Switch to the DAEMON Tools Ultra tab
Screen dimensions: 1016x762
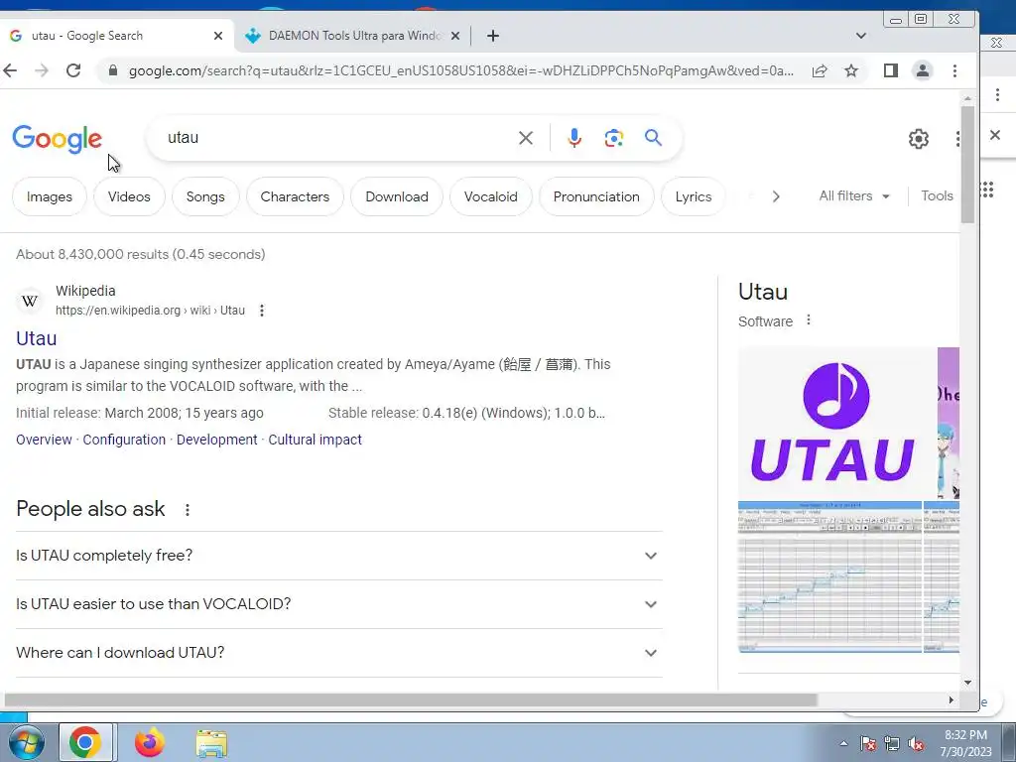click(x=354, y=36)
